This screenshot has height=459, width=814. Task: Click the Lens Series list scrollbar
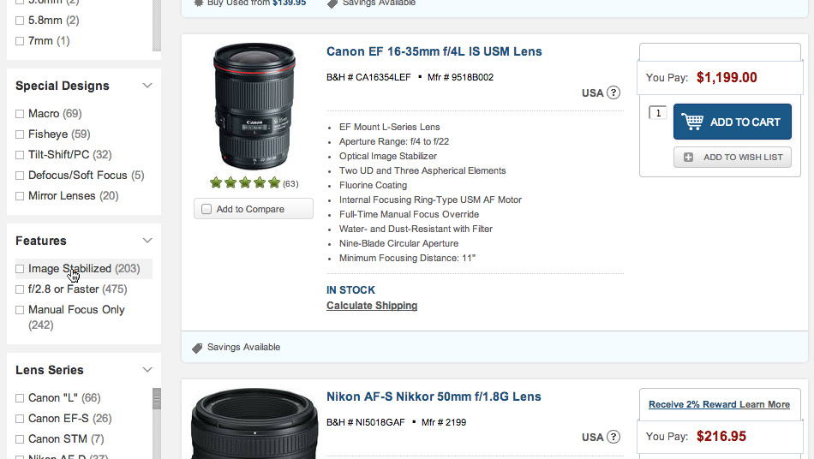tap(157, 400)
